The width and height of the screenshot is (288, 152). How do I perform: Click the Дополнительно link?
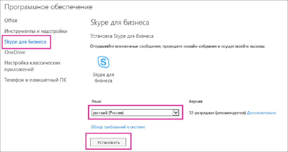pos(261,113)
